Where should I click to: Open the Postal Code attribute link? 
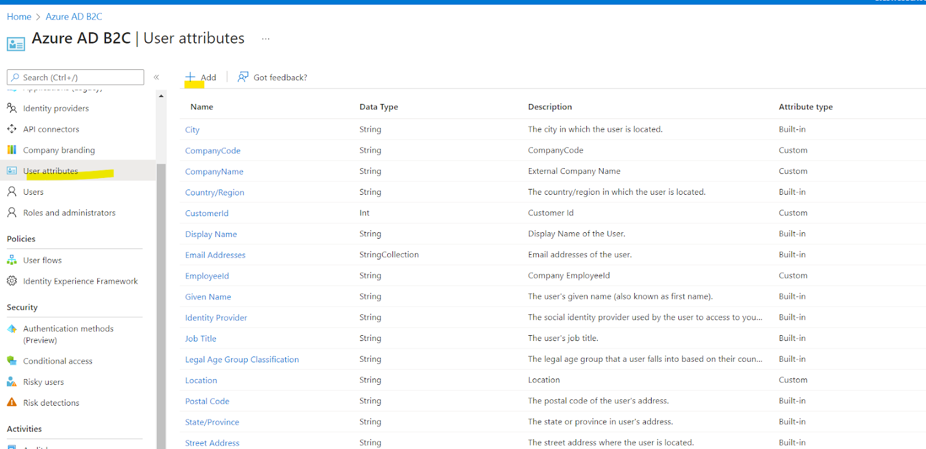pos(207,400)
